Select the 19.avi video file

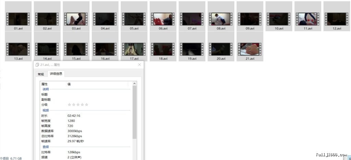[x=192, y=46]
